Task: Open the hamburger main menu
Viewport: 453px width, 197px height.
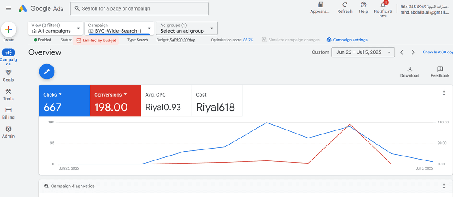Action: [8, 9]
